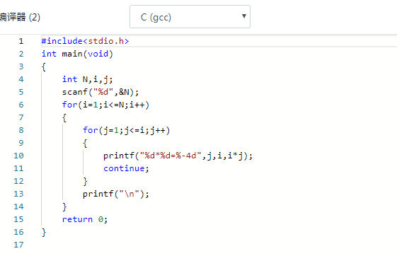Click the continue; statement
Screen dimensions: 397x256
[126, 168]
